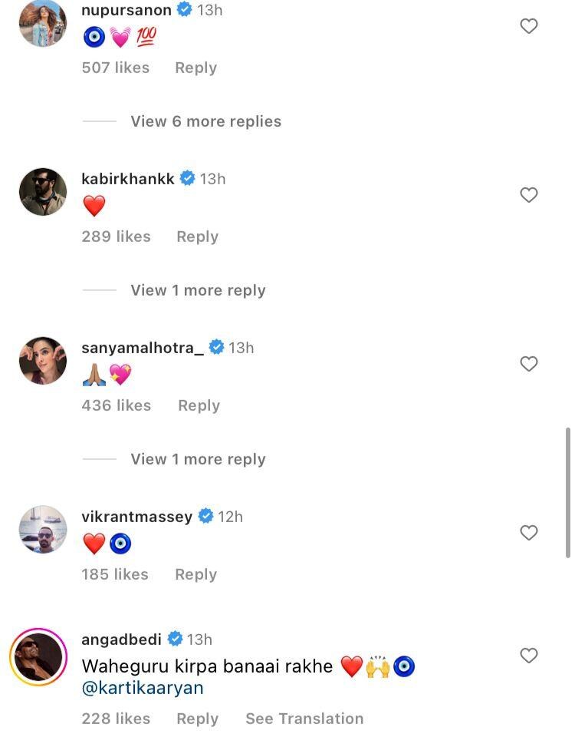Expand View 6 more replies
Screen dimensions: 575x747
point(205,121)
